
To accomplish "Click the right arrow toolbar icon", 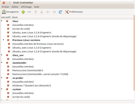I will pos(54,12).
